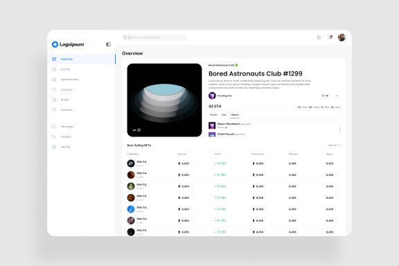Screen dimensions: 399x266
Task: Click the arrow next to View all
Action: [339, 145]
